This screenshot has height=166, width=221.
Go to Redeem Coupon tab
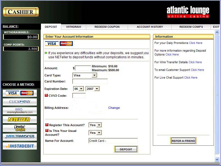pos(107,27)
